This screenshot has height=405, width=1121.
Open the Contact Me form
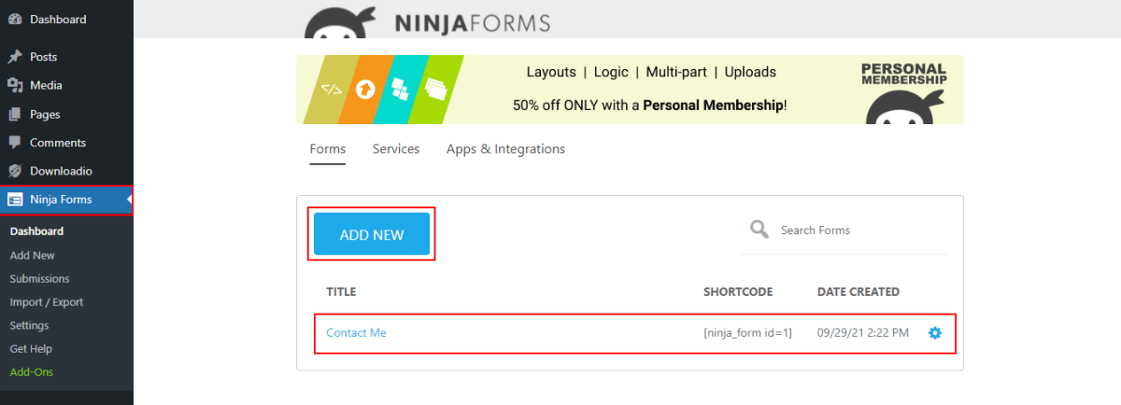point(356,332)
